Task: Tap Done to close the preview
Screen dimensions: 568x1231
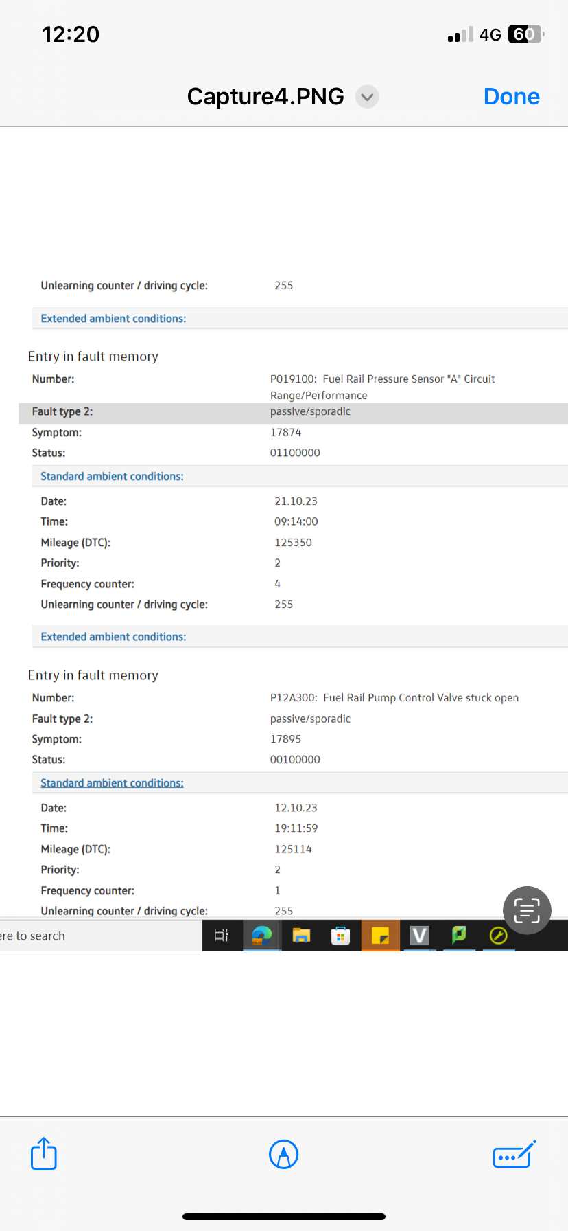Action: pos(511,97)
